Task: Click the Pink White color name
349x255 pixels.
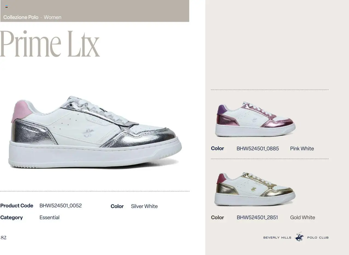Action: click(302, 149)
